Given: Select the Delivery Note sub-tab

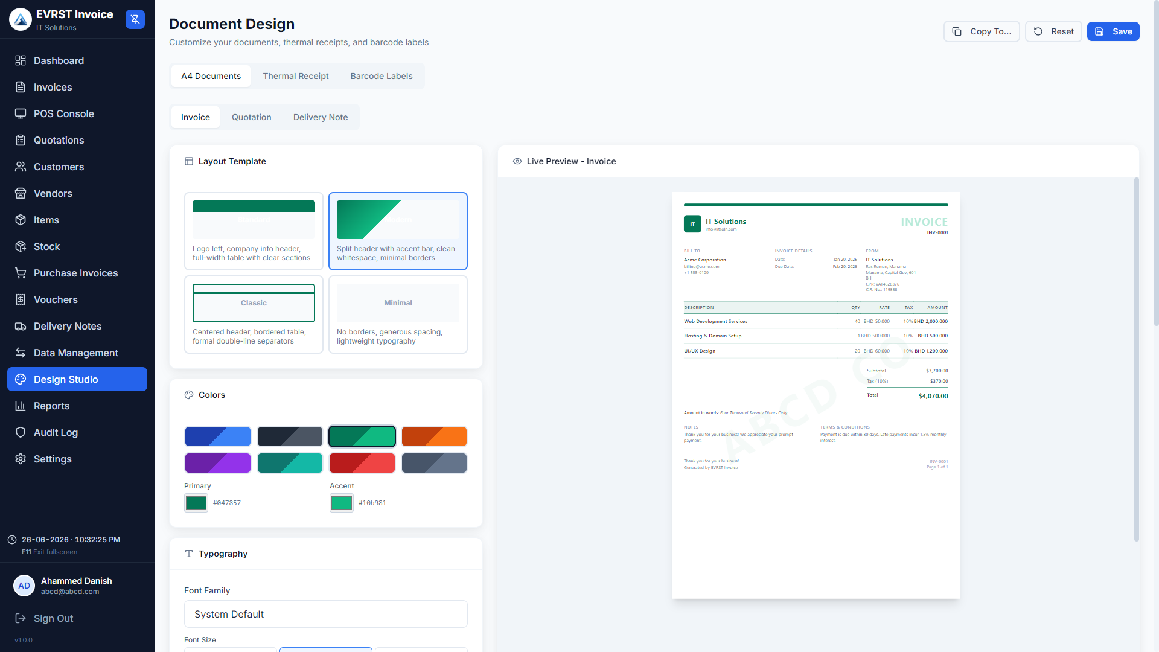Looking at the screenshot, I should tap(321, 117).
